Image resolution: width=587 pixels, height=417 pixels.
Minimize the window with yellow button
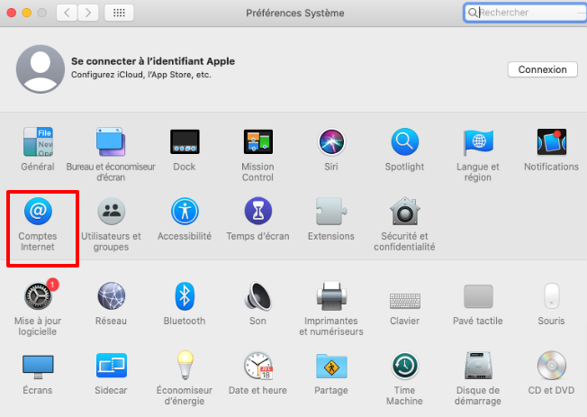[27, 13]
